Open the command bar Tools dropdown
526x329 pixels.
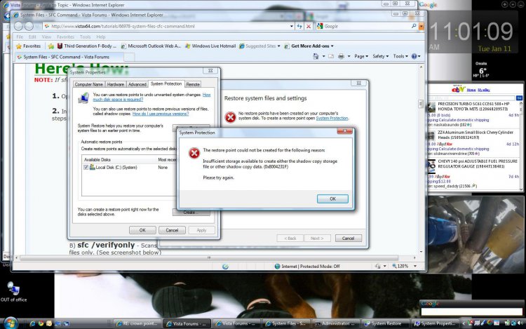[x=400, y=56]
